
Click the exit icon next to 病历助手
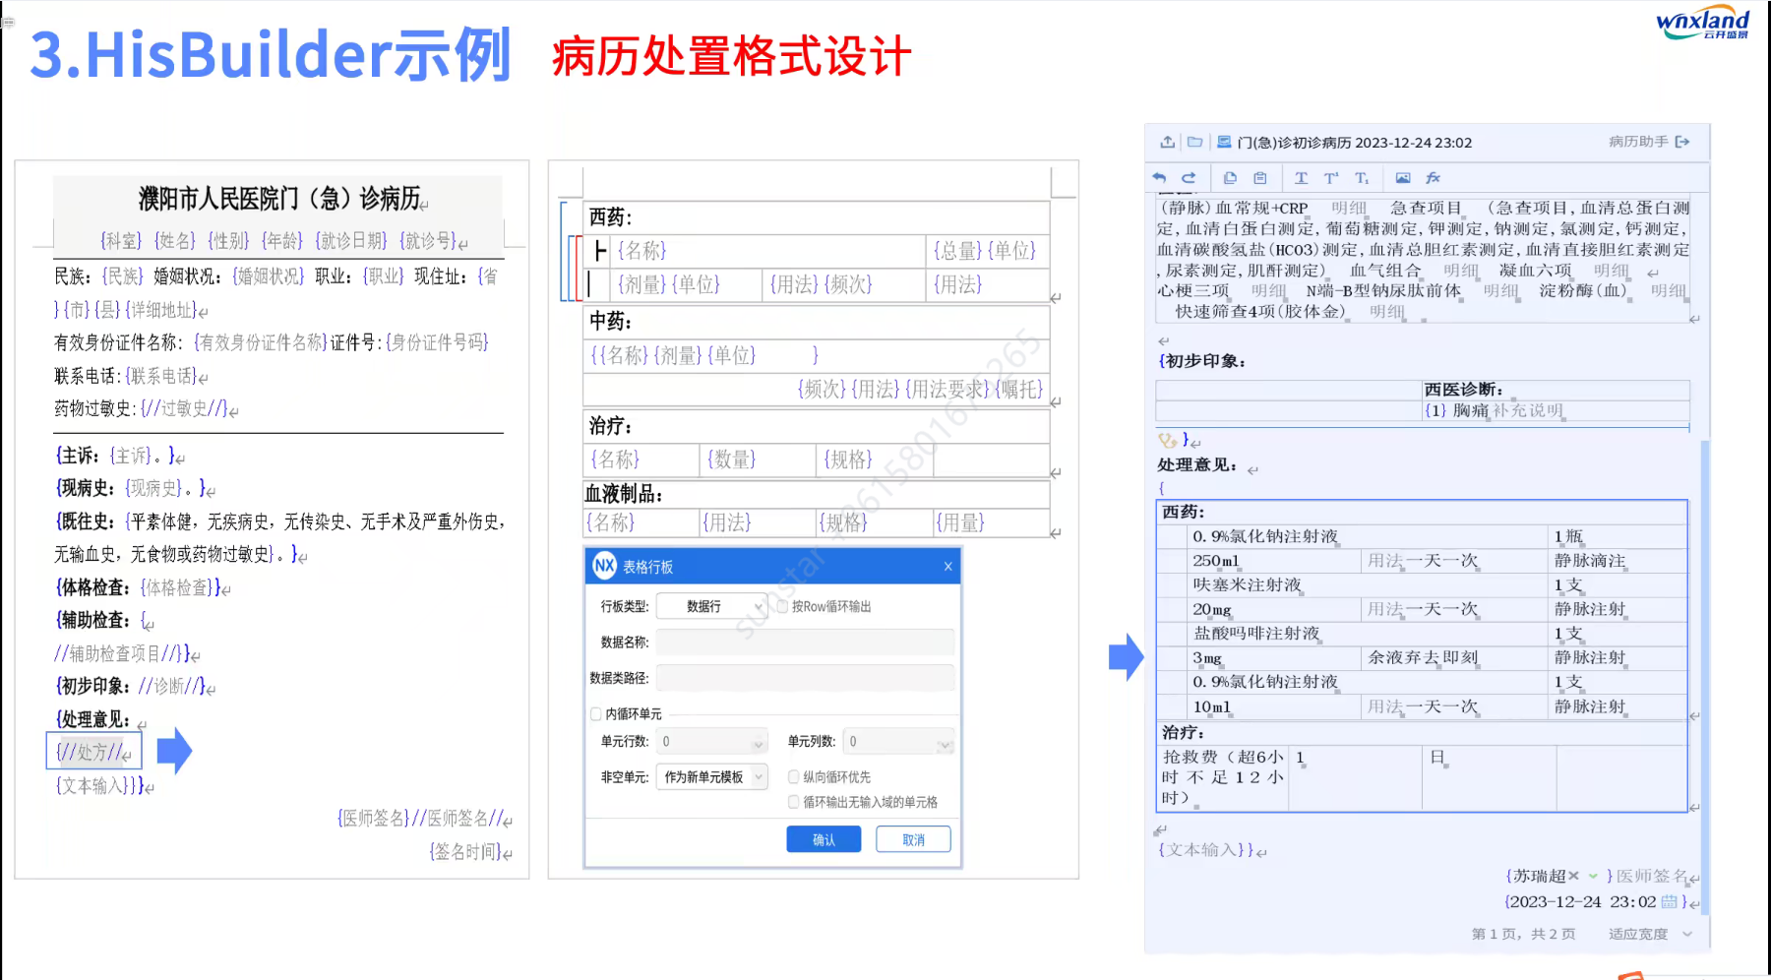[1682, 142]
